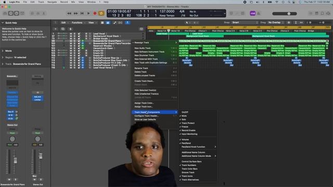333x187 pixels.
Task: Choose Configure Track Header
Action: (155, 116)
